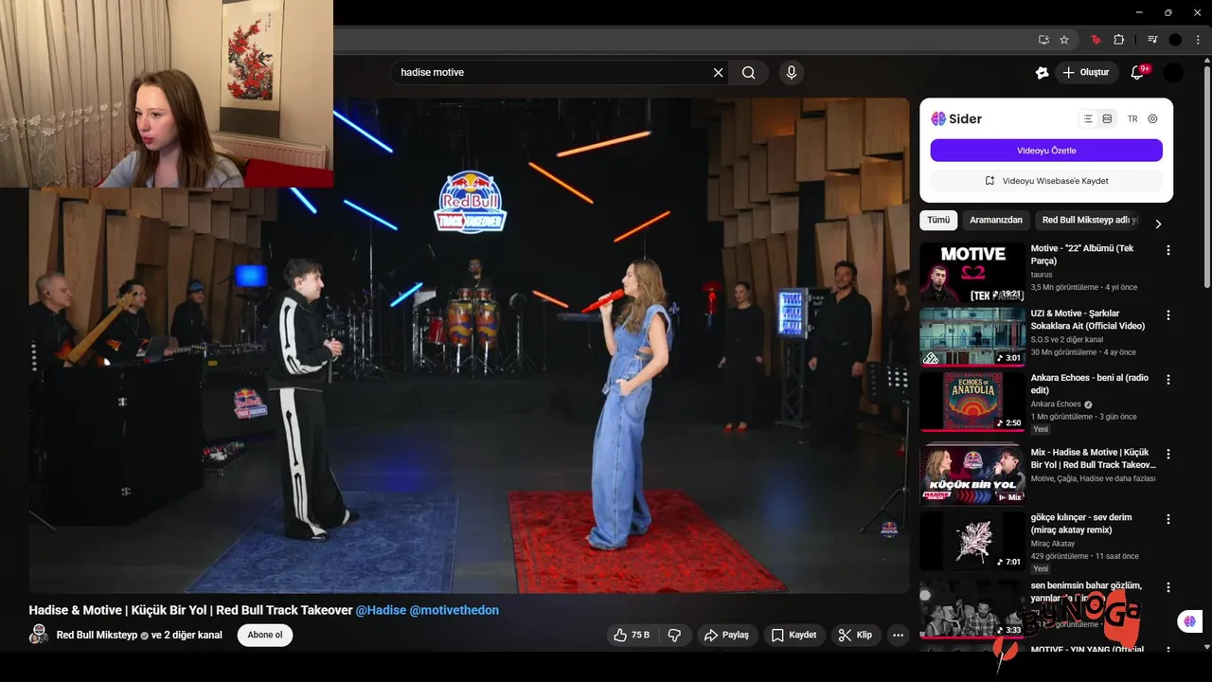Screen dimensions: 1212x682
Task: Expand more filter chips with arrow
Action: (x=1158, y=224)
